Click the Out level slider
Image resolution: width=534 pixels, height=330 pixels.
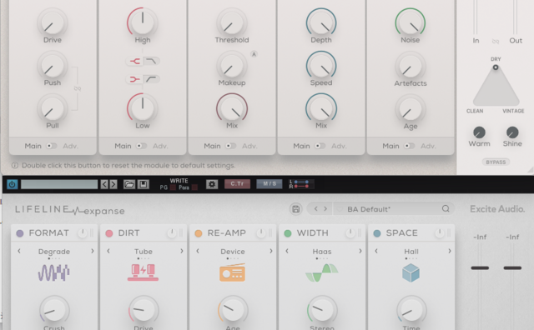(x=516, y=17)
